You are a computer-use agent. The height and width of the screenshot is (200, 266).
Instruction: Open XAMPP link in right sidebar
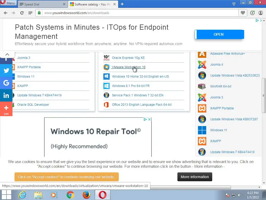tap(216, 141)
